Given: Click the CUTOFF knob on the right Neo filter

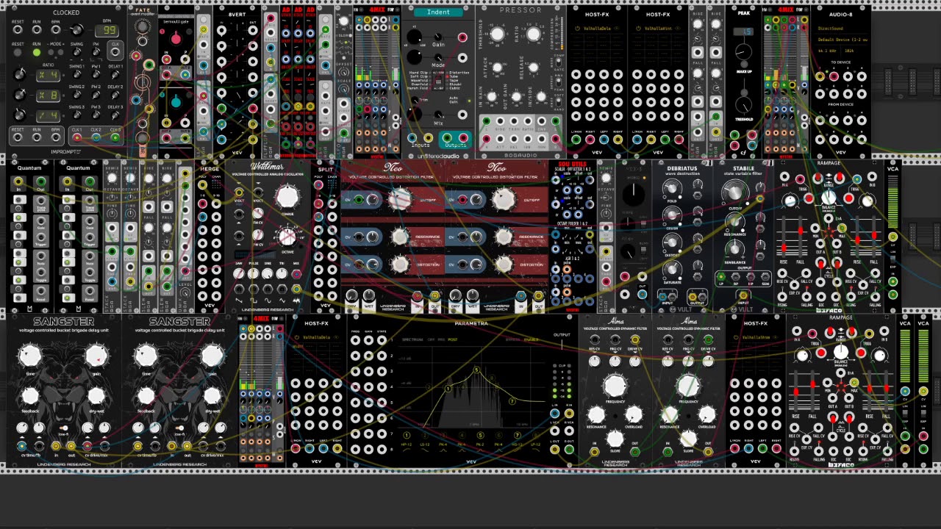Looking at the screenshot, I should [x=504, y=198].
